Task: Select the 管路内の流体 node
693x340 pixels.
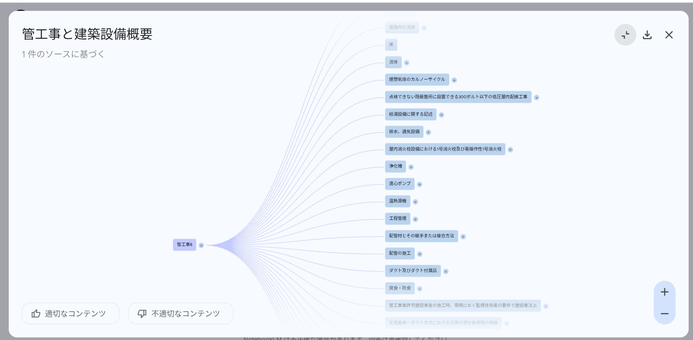Action: [x=402, y=27]
